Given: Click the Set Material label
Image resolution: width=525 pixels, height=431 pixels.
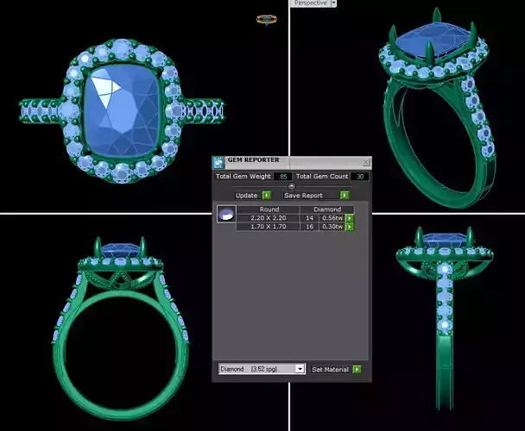Looking at the screenshot, I should pyautogui.click(x=330, y=370).
